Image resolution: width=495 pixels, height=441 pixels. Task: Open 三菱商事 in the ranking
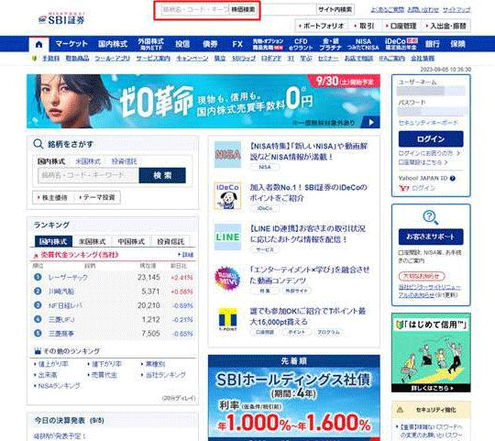coord(60,334)
